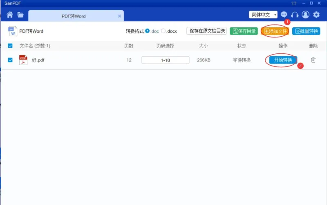Delete 好.pdf with the trash icon
Viewport: 327px width, 205px height.
[313, 60]
